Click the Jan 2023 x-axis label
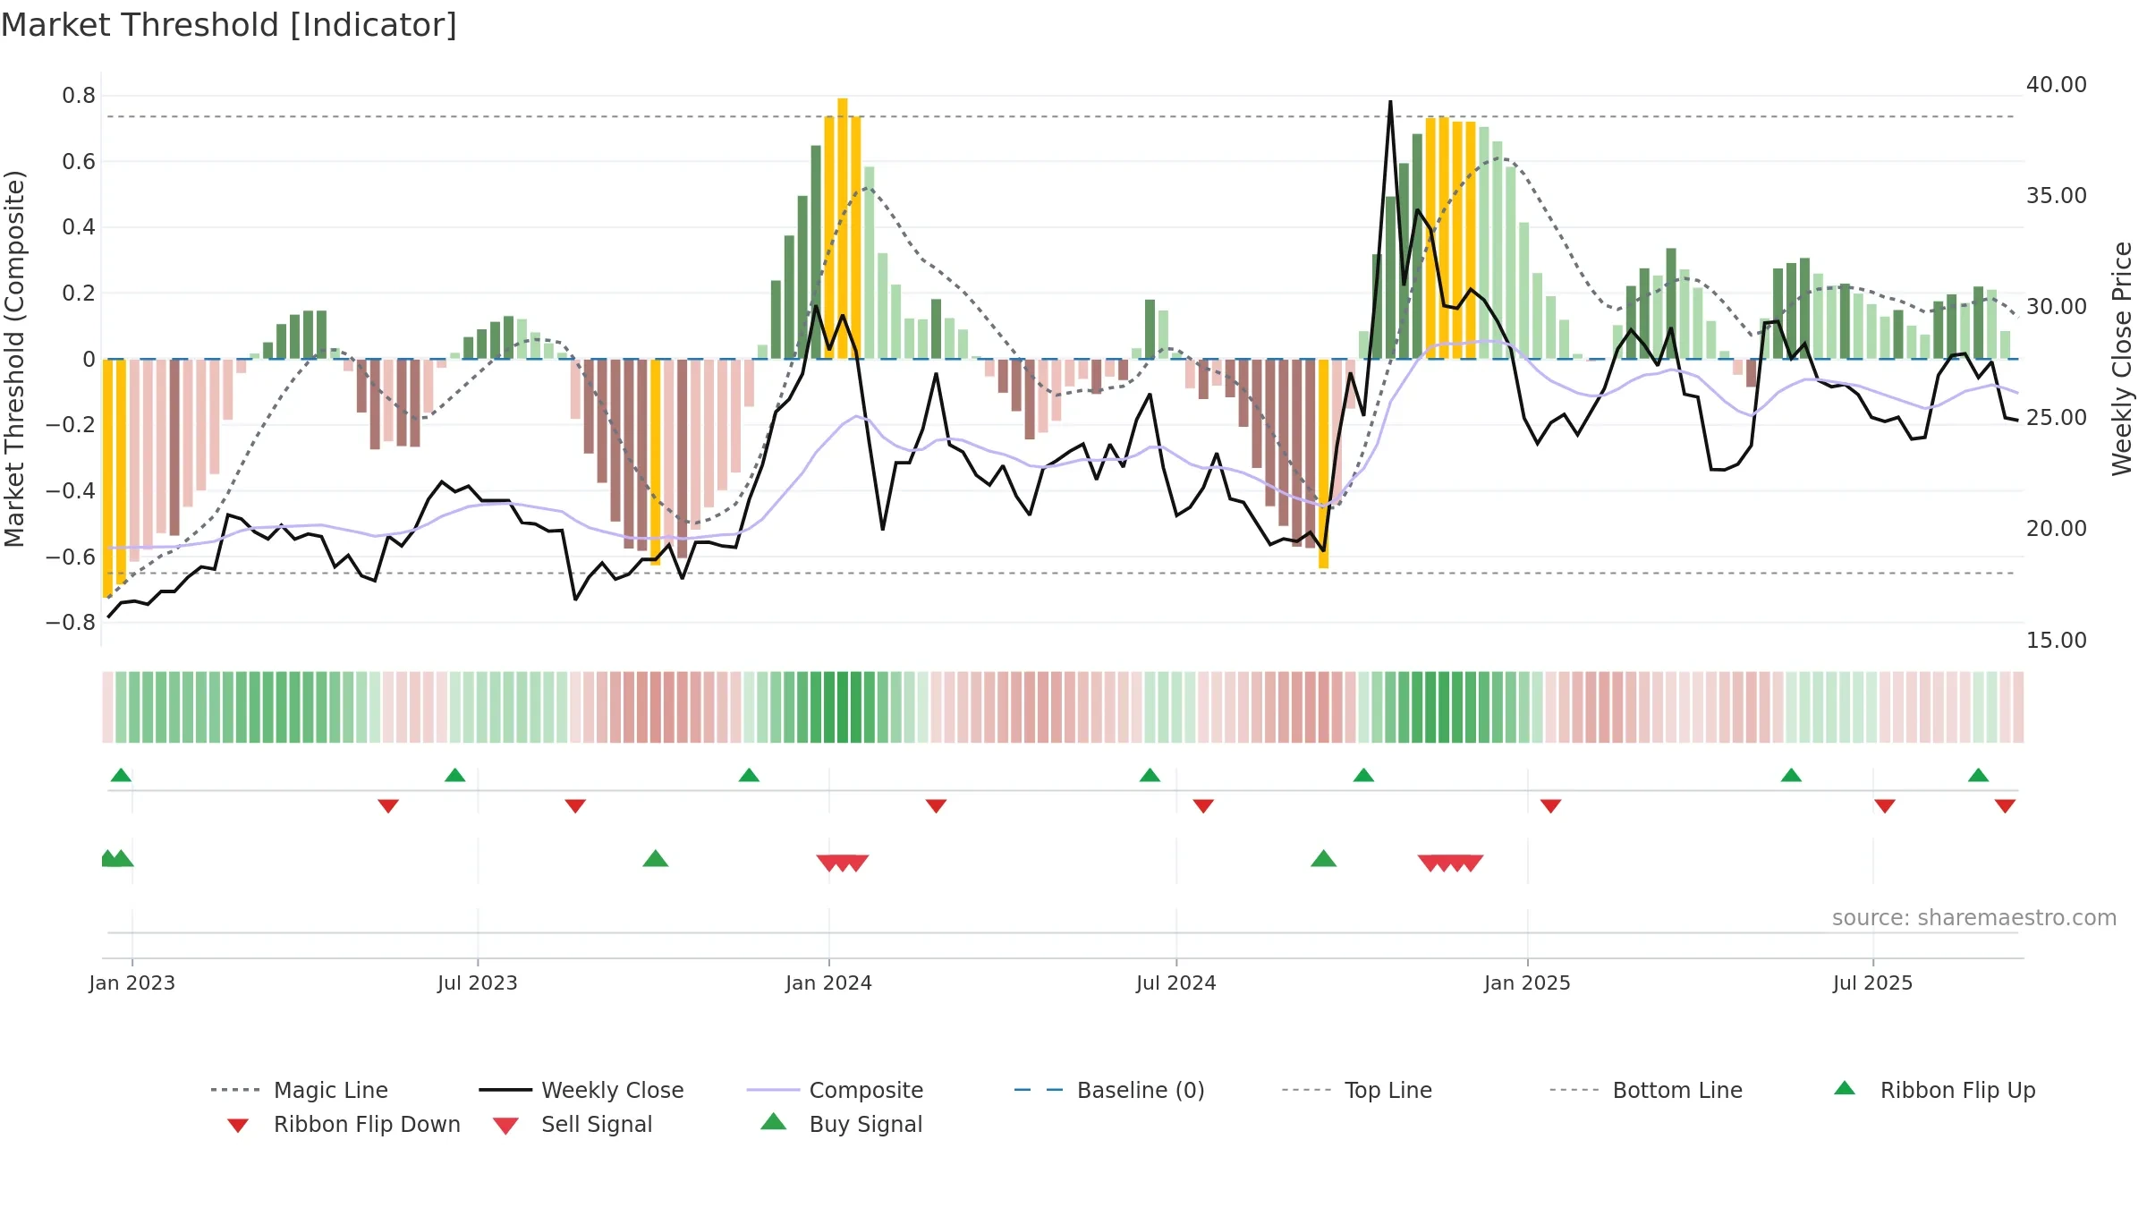The height and width of the screenshot is (1208, 2147). [132, 983]
